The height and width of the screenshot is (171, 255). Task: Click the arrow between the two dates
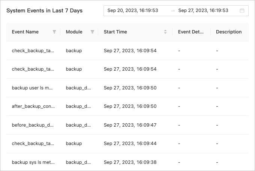(173, 11)
